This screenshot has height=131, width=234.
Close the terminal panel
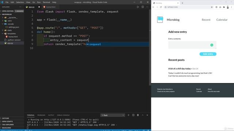(147, 115)
